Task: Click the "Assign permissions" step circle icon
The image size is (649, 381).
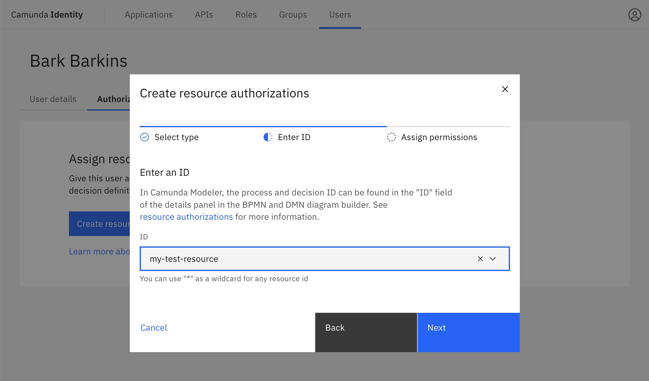Action: tap(392, 137)
